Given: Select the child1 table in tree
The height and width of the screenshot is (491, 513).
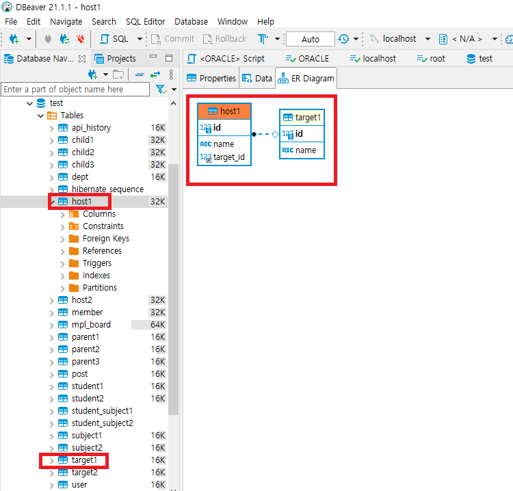Looking at the screenshot, I should [x=83, y=140].
